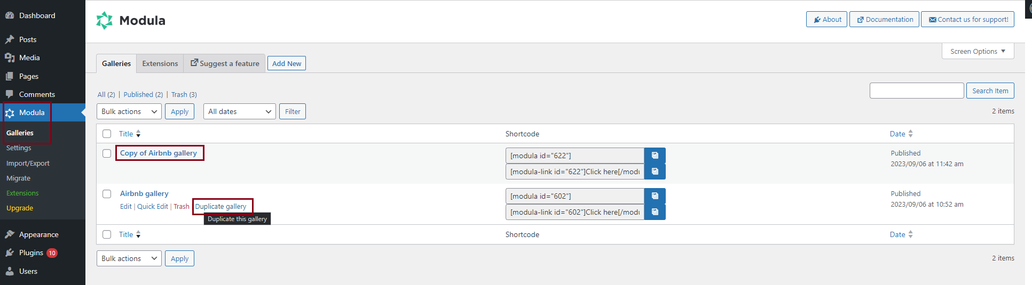1032x285 pixels.
Task: Copy the modula-link id="602" shortcode
Action: (655, 212)
